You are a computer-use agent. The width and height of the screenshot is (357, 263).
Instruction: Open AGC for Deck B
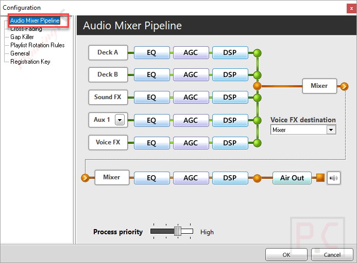tap(191, 74)
